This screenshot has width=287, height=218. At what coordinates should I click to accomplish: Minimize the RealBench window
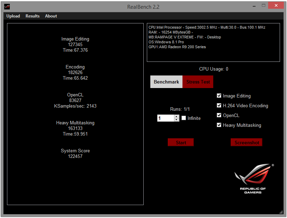pyautogui.click(x=254, y=6)
